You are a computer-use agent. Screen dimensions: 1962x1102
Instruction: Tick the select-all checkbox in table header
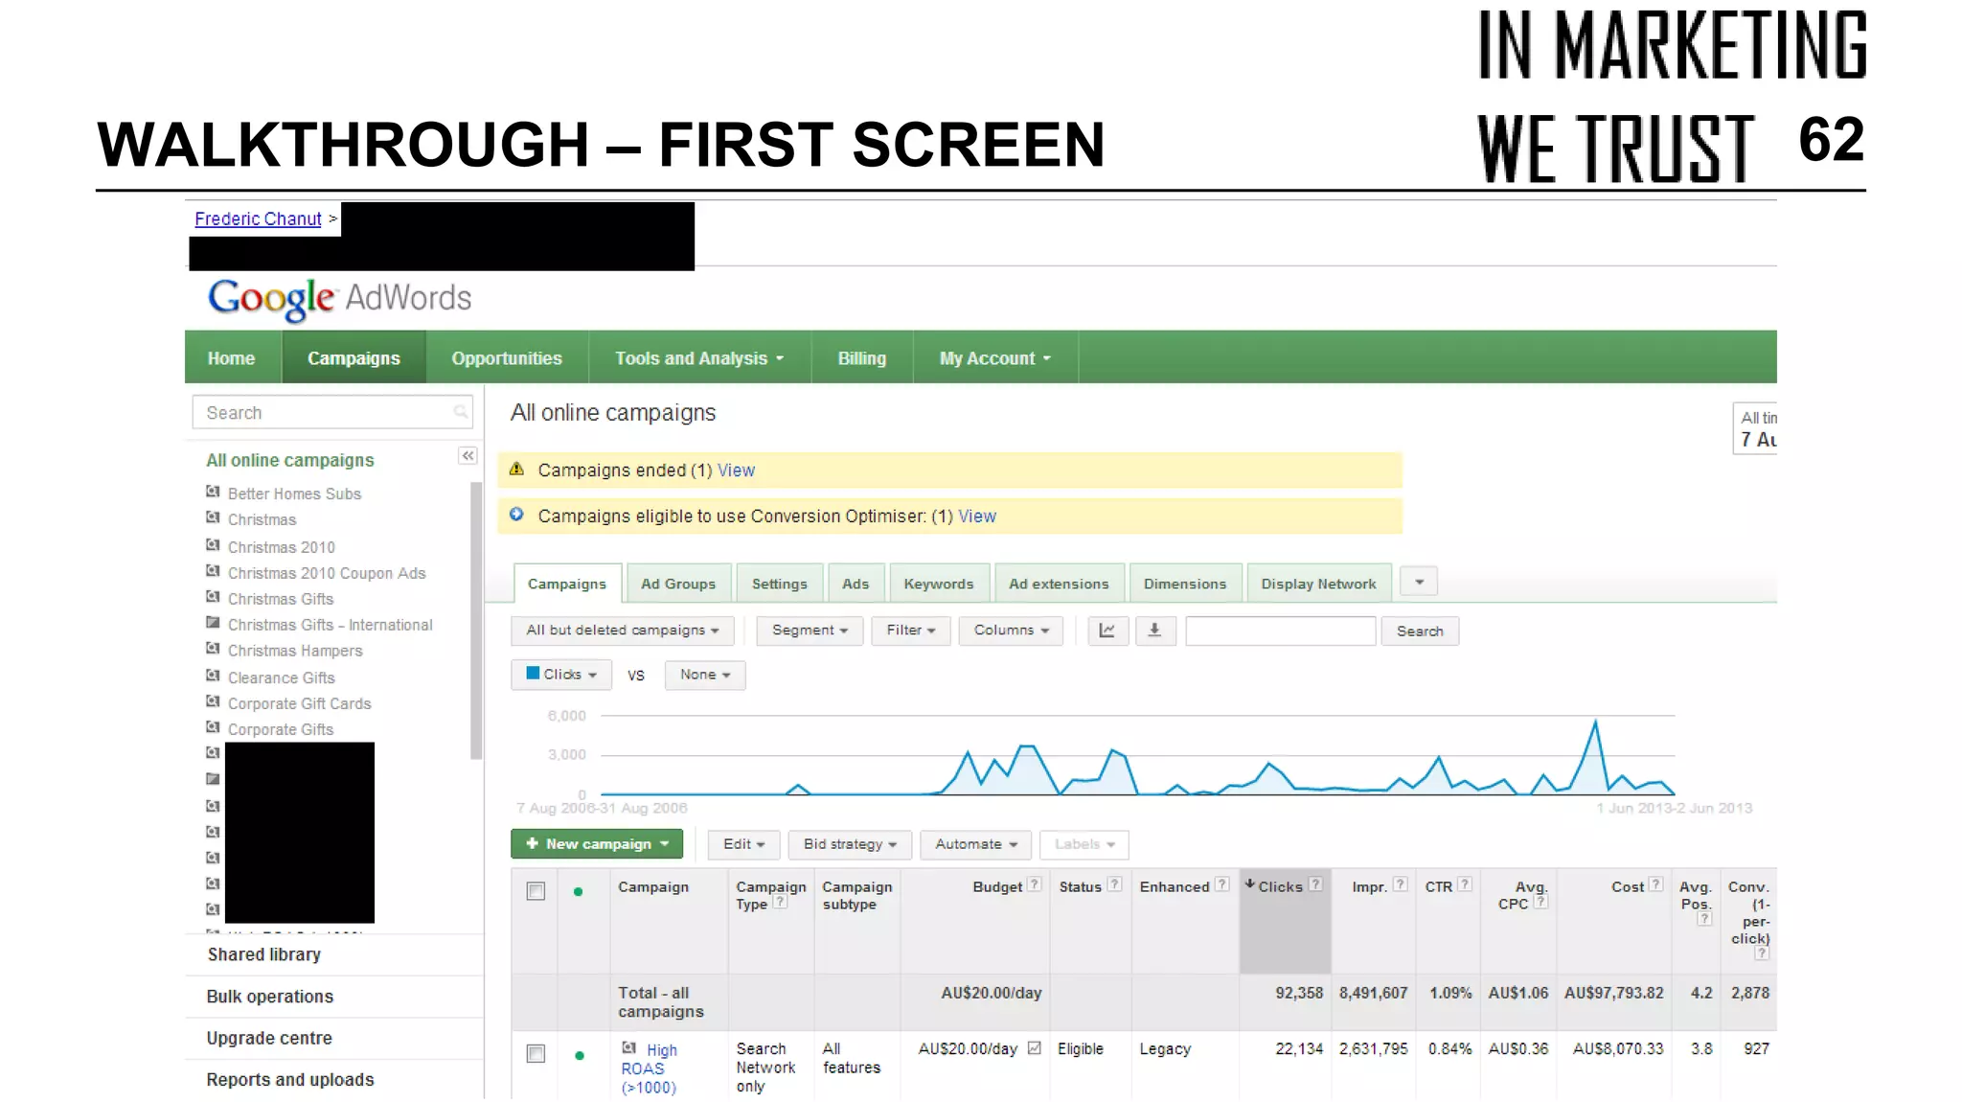point(536,891)
